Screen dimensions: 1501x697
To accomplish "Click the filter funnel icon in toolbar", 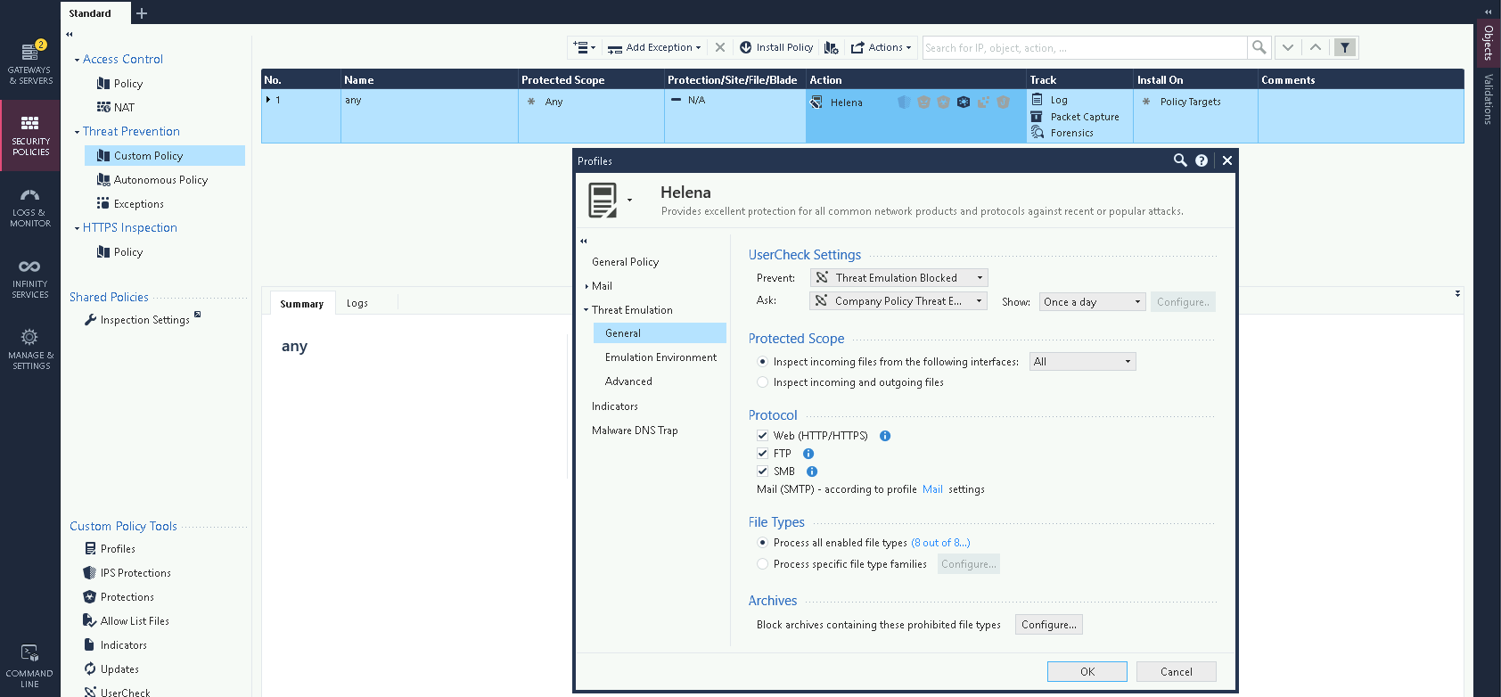I will point(1345,47).
